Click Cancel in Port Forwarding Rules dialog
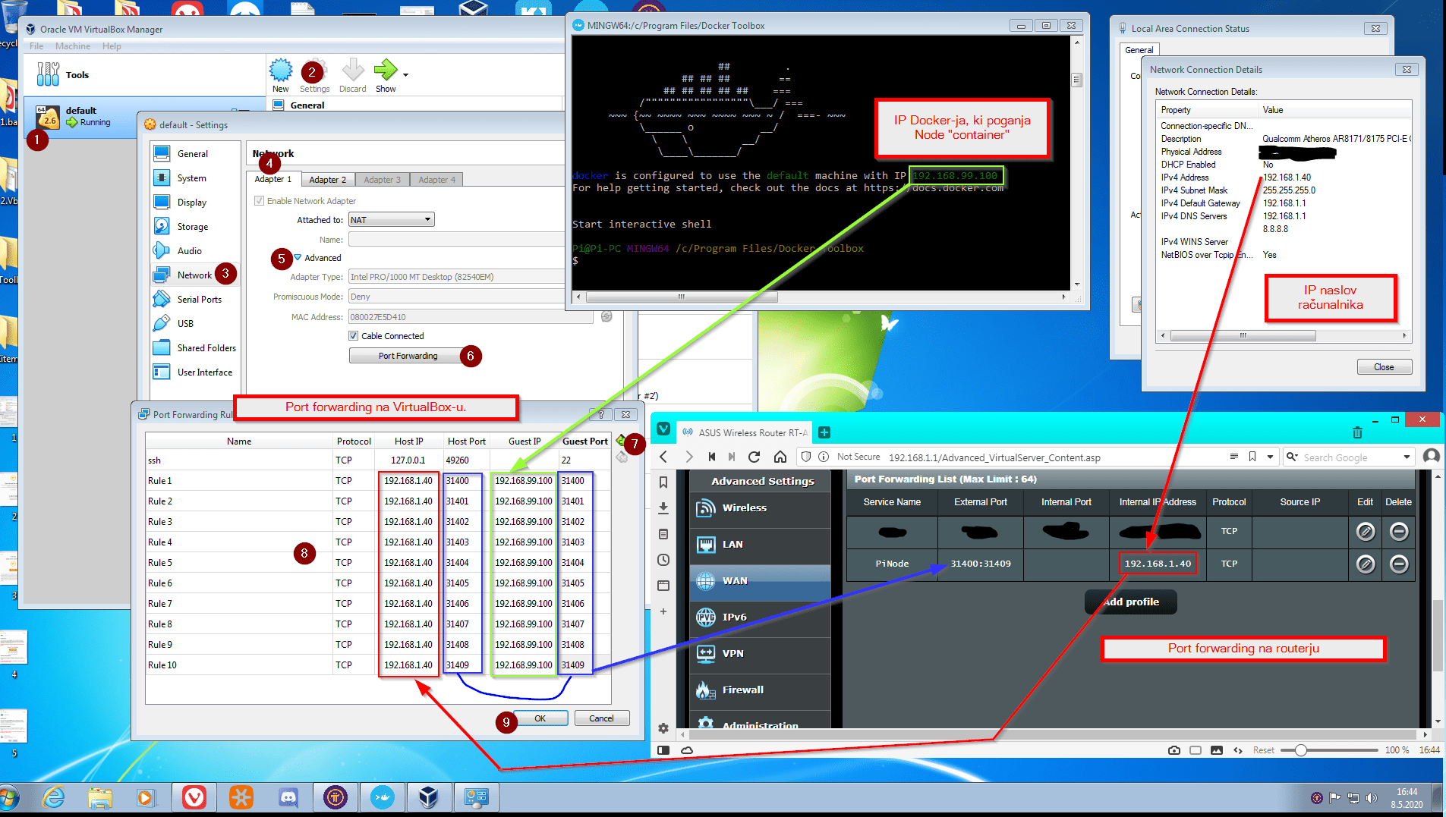The image size is (1446, 817). click(x=601, y=718)
